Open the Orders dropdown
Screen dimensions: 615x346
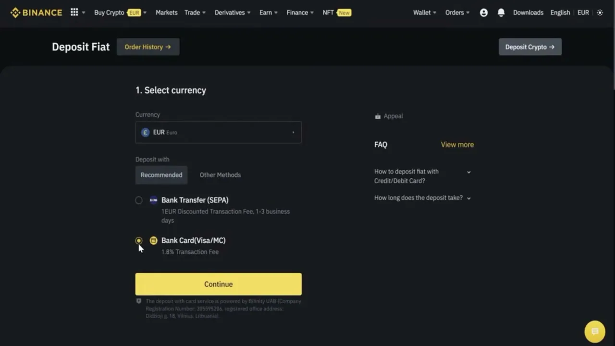click(457, 12)
